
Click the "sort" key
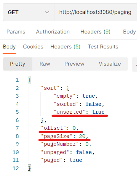(50, 88)
